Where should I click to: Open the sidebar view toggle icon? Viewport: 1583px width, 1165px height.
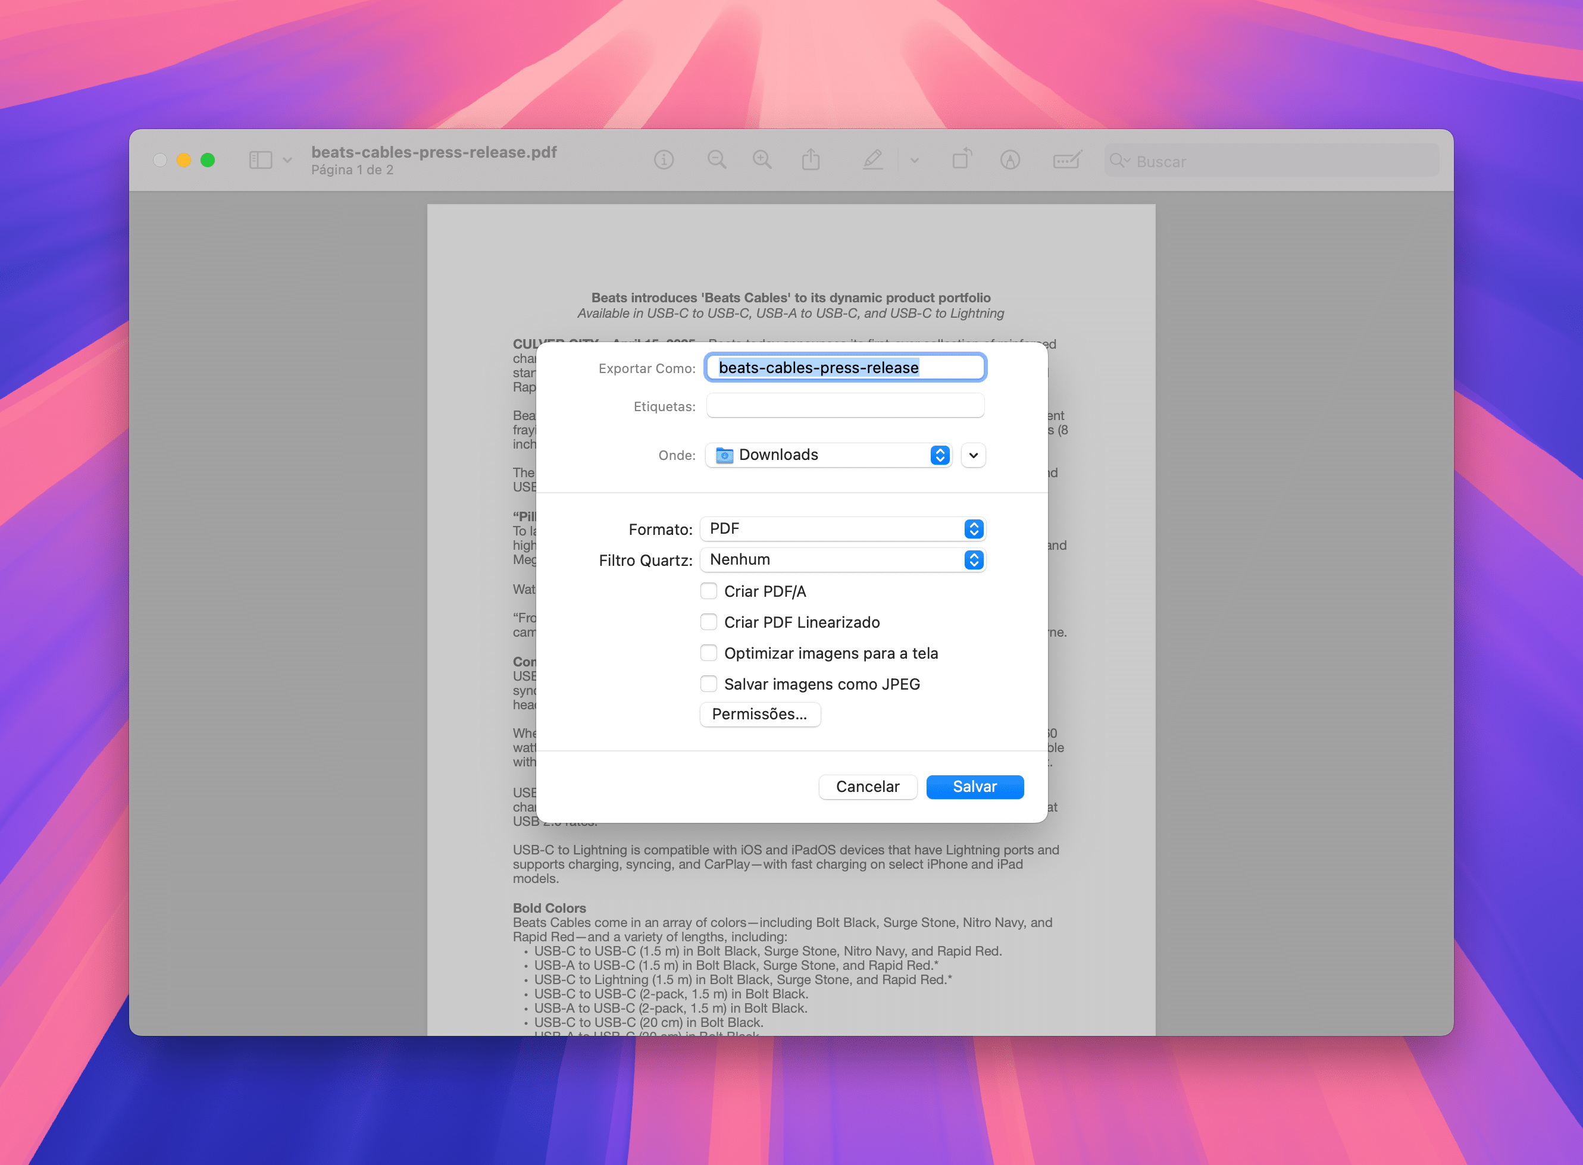tap(260, 160)
